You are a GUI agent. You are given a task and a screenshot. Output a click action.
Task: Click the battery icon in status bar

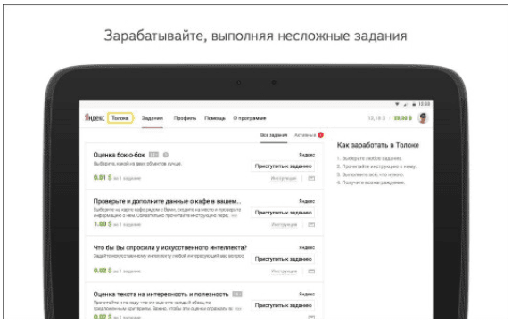tap(414, 104)
